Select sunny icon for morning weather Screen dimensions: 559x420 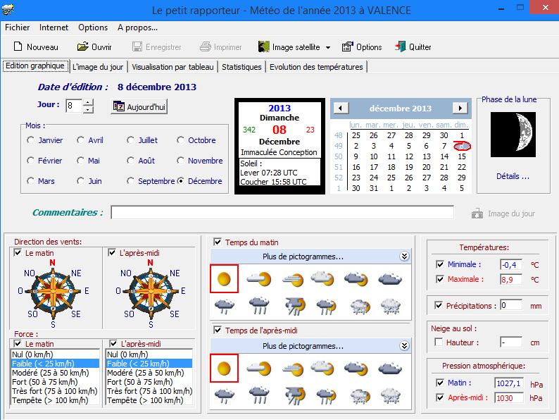coord(225,278)
